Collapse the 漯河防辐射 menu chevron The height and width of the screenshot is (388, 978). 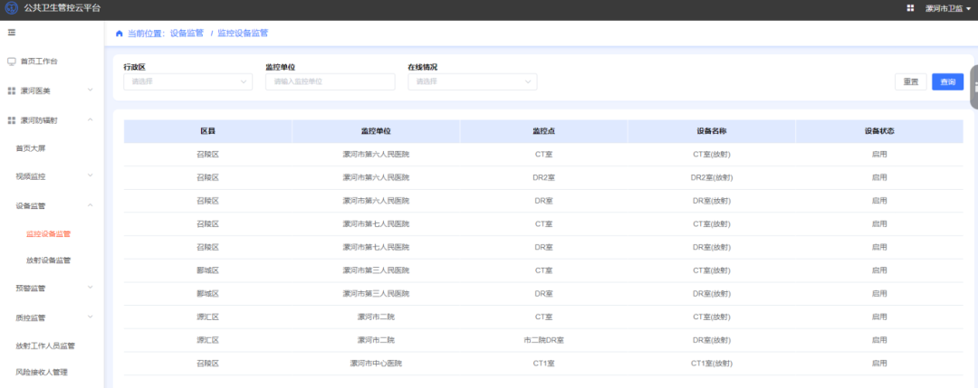(90, 119)
